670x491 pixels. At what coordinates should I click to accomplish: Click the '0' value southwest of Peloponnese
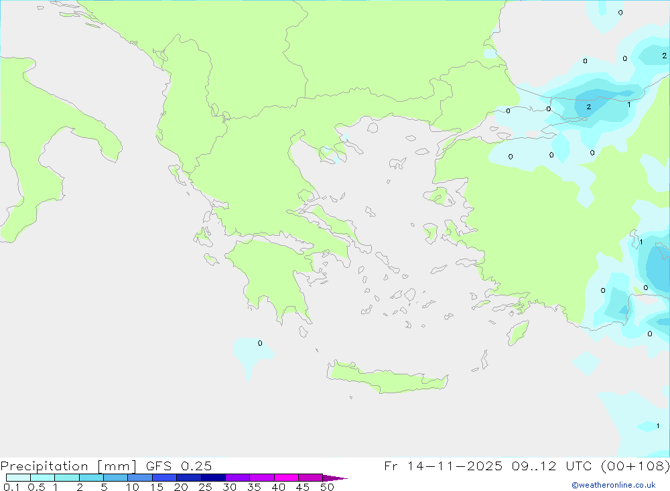point(260,343)
